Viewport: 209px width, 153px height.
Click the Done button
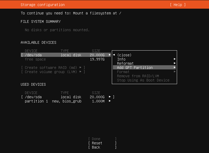tap(102, 139)
